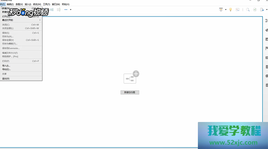Open the Gantt chart toolbar icon
The height and width of the screenshot is (149, 268).
click(238, 10)
